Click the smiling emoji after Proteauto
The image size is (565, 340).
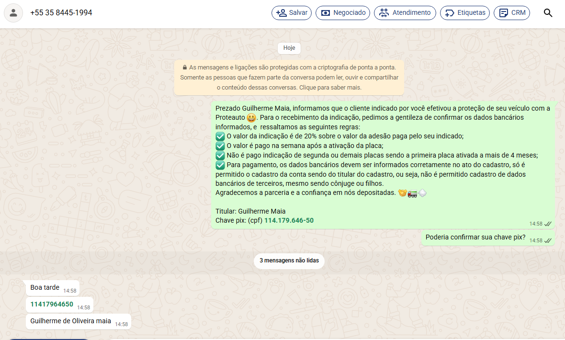coord(251,118)
